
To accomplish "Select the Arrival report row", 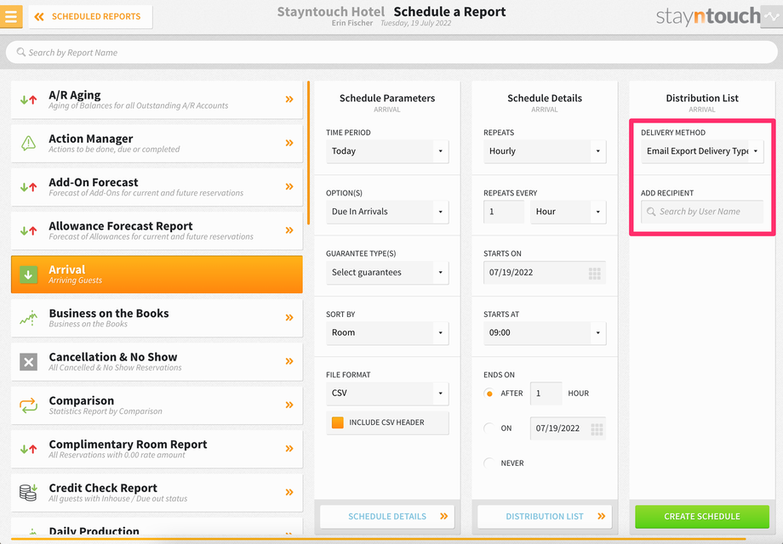I will point(157,275).
